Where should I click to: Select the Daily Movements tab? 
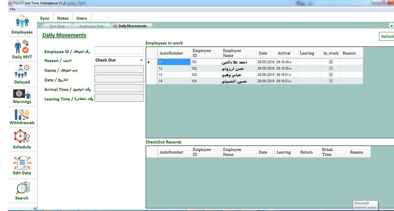pyautogui.click(x=132, y=26)
